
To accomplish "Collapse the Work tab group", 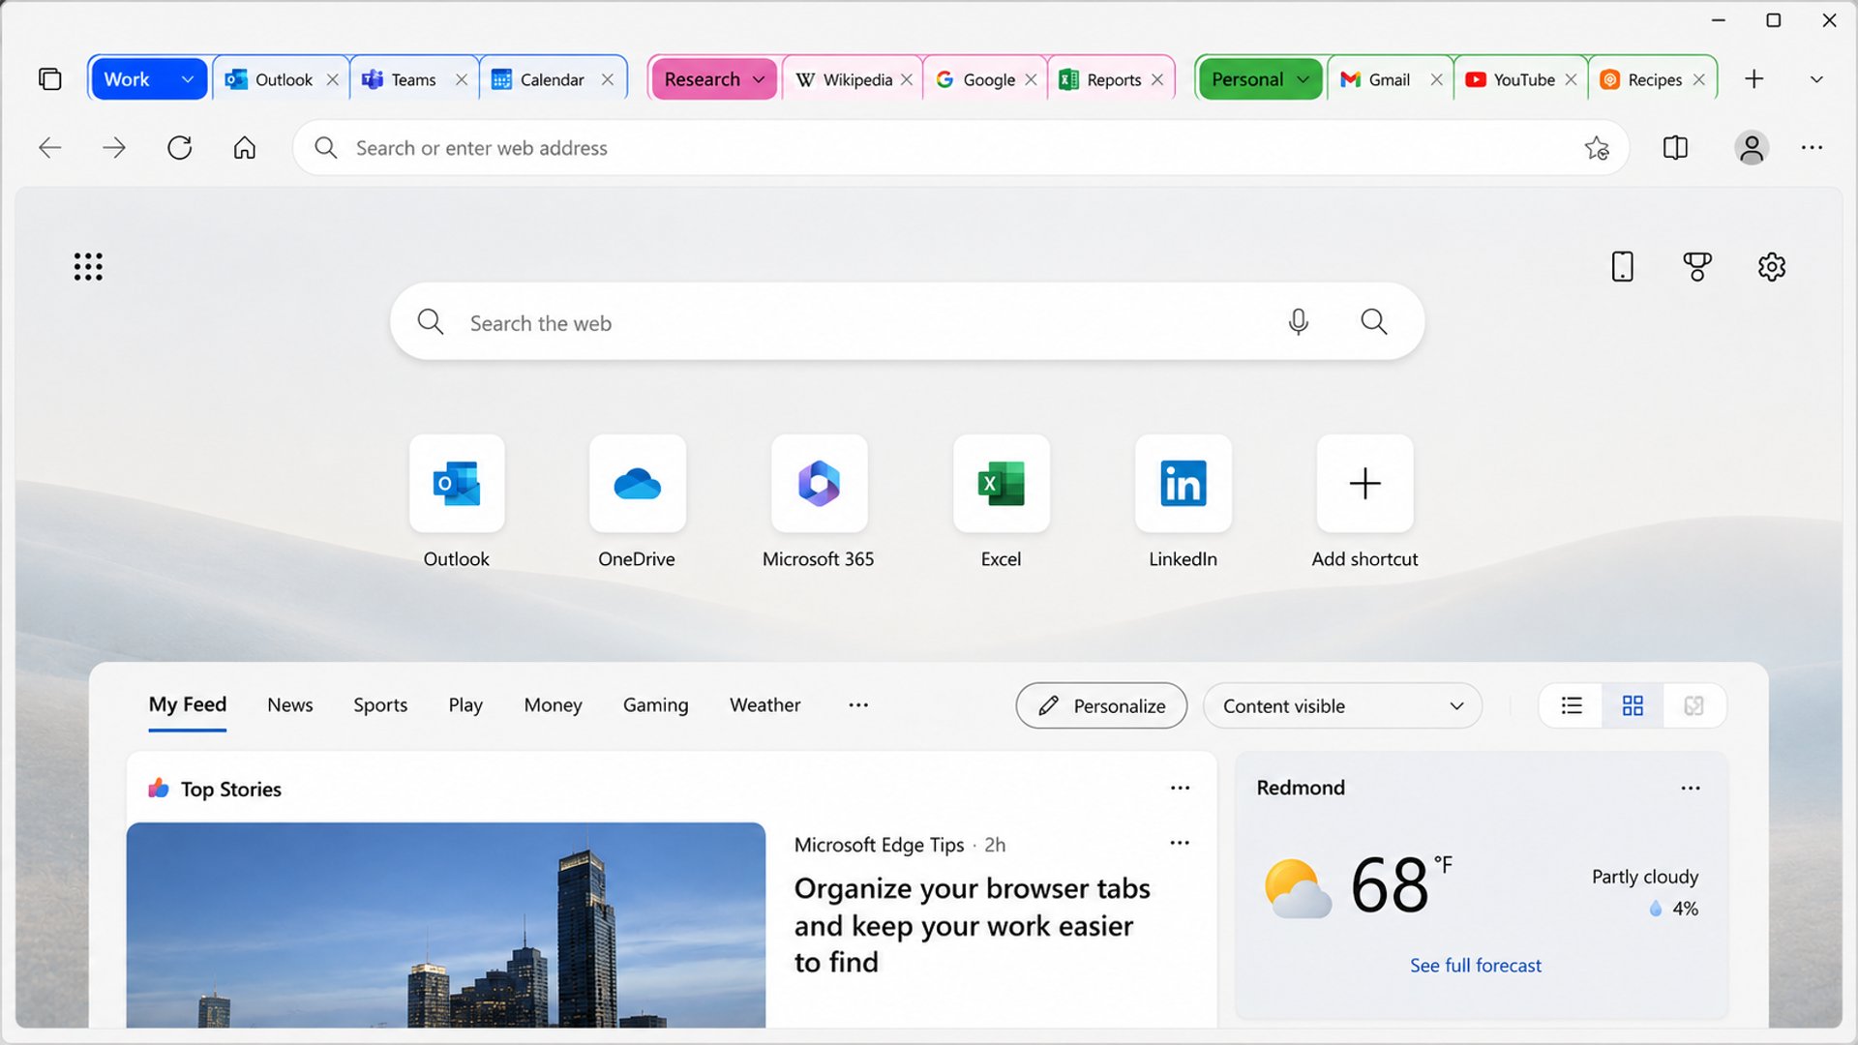I will (188, 79).
